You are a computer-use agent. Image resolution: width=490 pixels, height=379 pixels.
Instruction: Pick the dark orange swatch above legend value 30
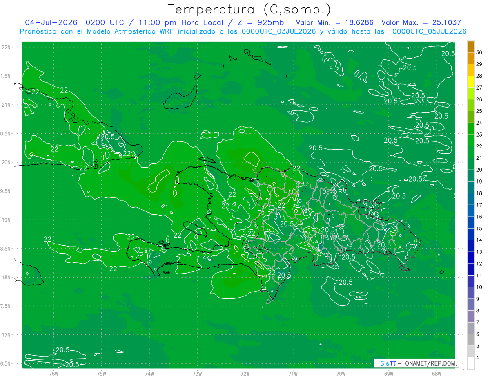[x=471, y=47]
